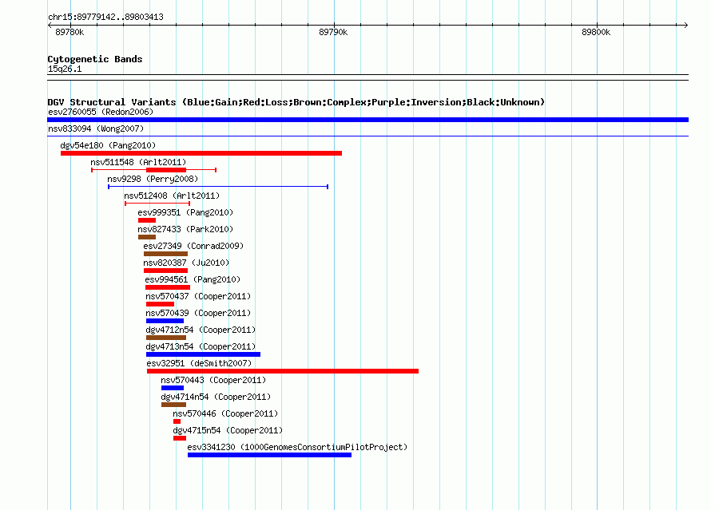Select the dgv4715n54 (Cooper2011) red bar
The image size is (711, 510).
[x=180, y=438]
